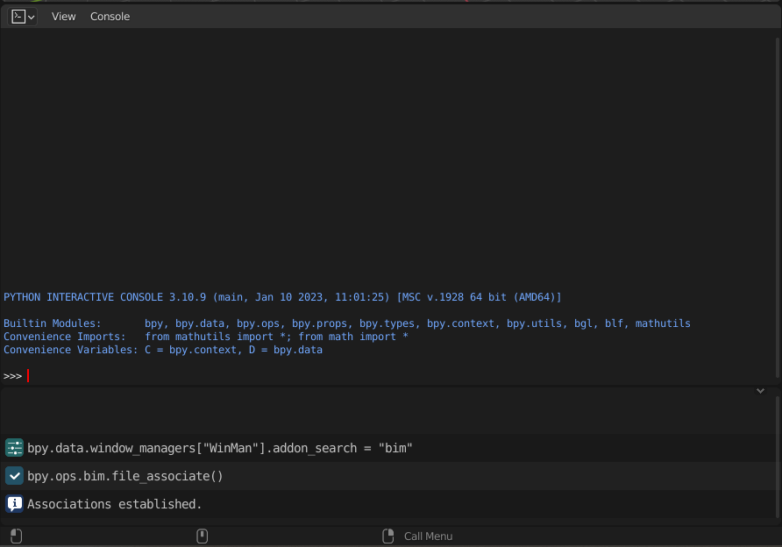Screen dimensions: 782x547
Task: Click the addon_search assignment log entry
Action: (x=219, y=447)
